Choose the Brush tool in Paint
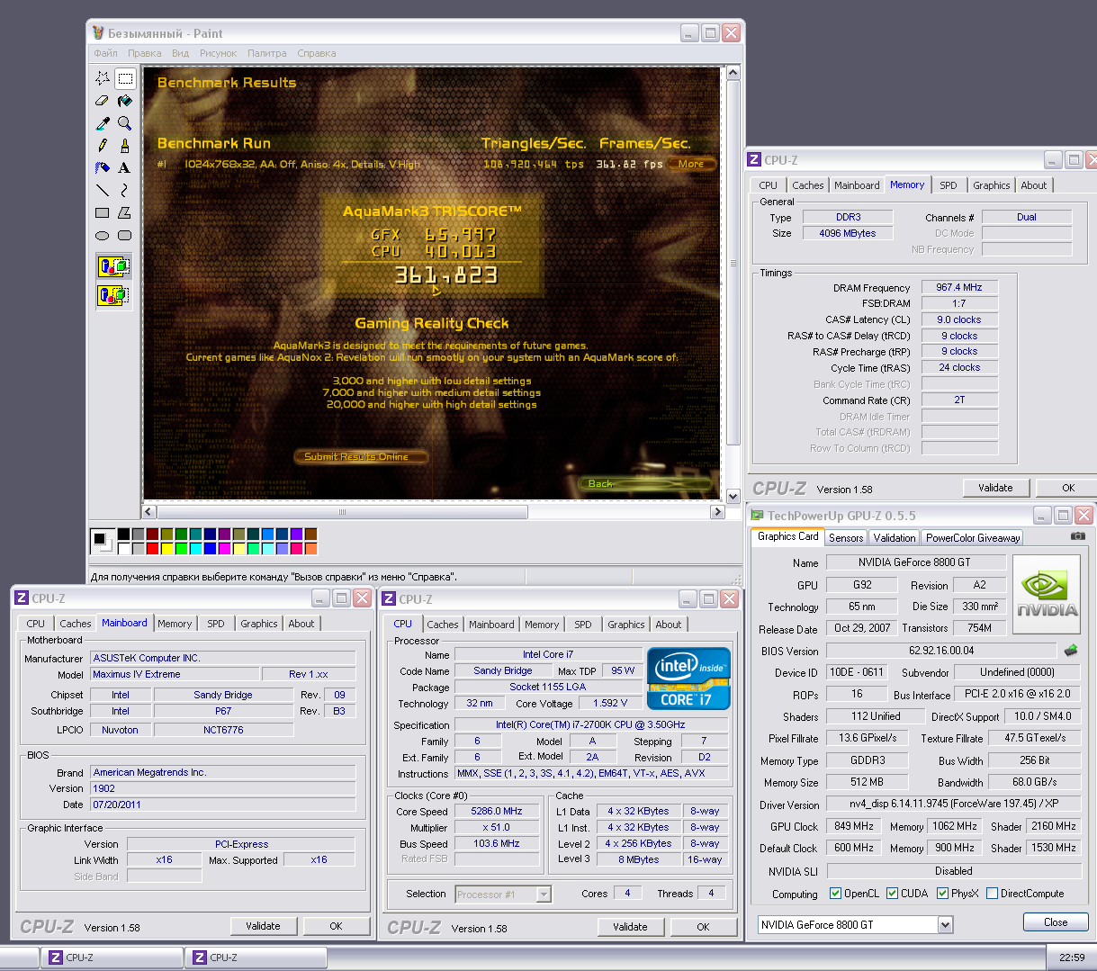Screen dimensions: 1097x971 (x=125, y=146)
